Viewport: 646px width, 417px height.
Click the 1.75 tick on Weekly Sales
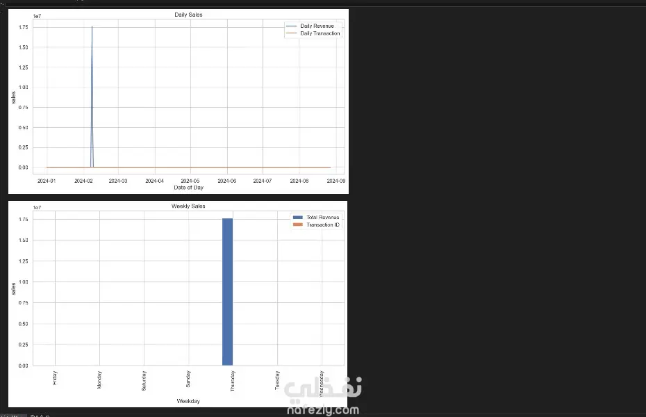click(23, 219)
